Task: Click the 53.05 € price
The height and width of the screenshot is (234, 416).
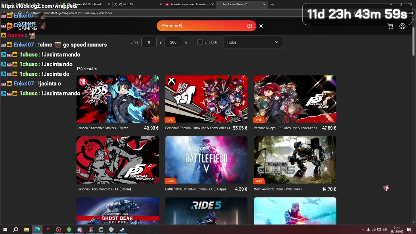Action: click(x=240, y=128)
